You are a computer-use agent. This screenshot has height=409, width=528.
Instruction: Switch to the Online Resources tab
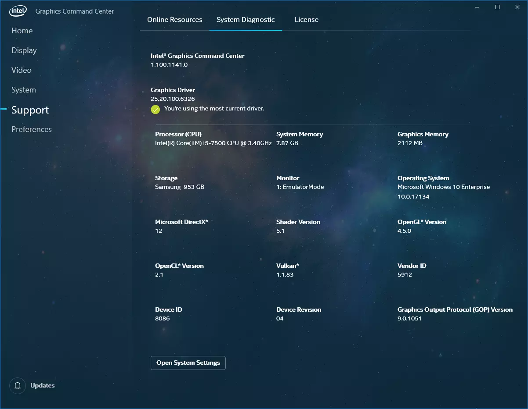175,20
